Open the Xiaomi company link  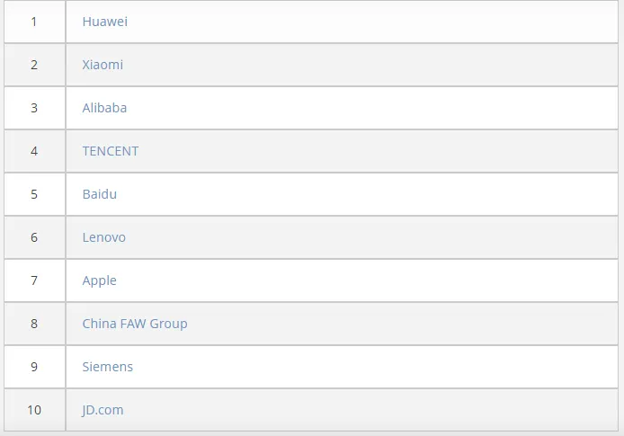(103, 65)
